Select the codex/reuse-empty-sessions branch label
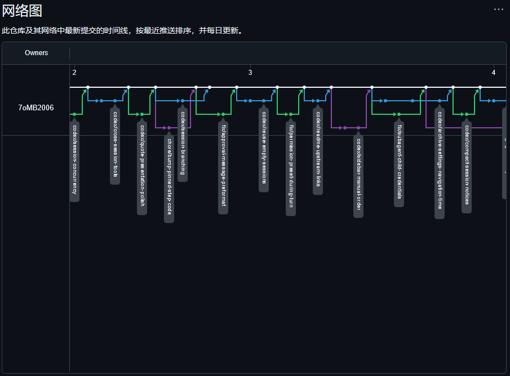Screen dimensions: 510x376 [x=264, y=148]
